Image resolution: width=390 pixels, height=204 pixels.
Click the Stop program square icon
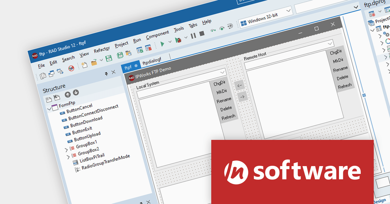[202, 33]
